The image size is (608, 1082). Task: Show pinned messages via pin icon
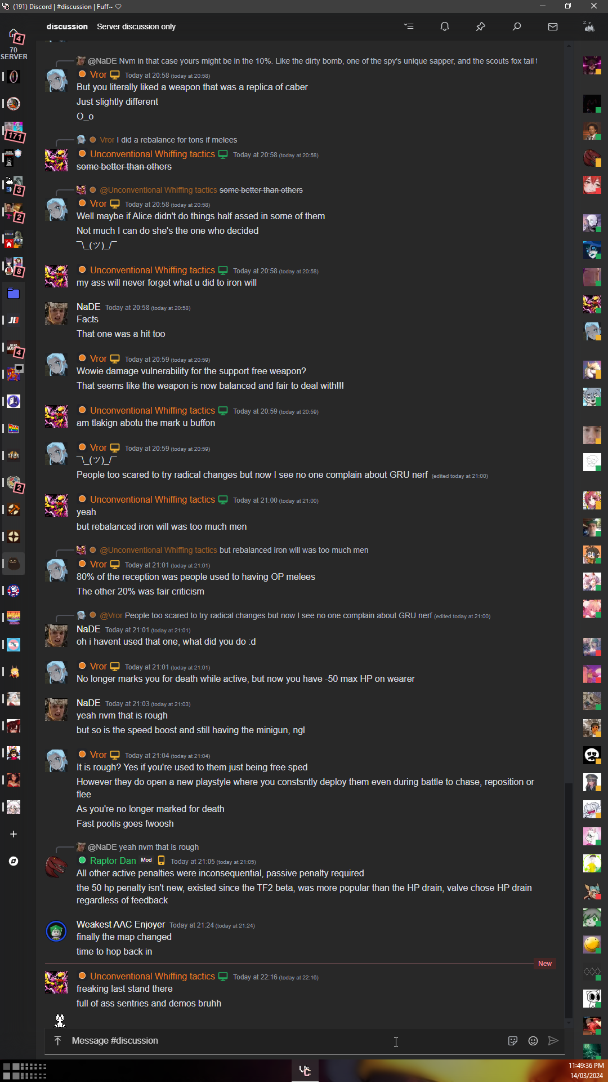pos(481,26)
